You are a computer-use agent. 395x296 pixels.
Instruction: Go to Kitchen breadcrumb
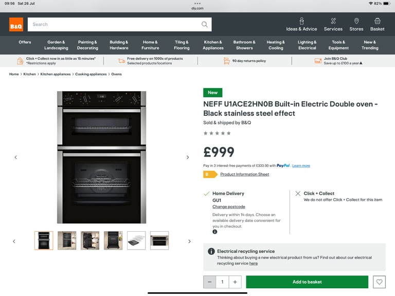tap(29, 74)
